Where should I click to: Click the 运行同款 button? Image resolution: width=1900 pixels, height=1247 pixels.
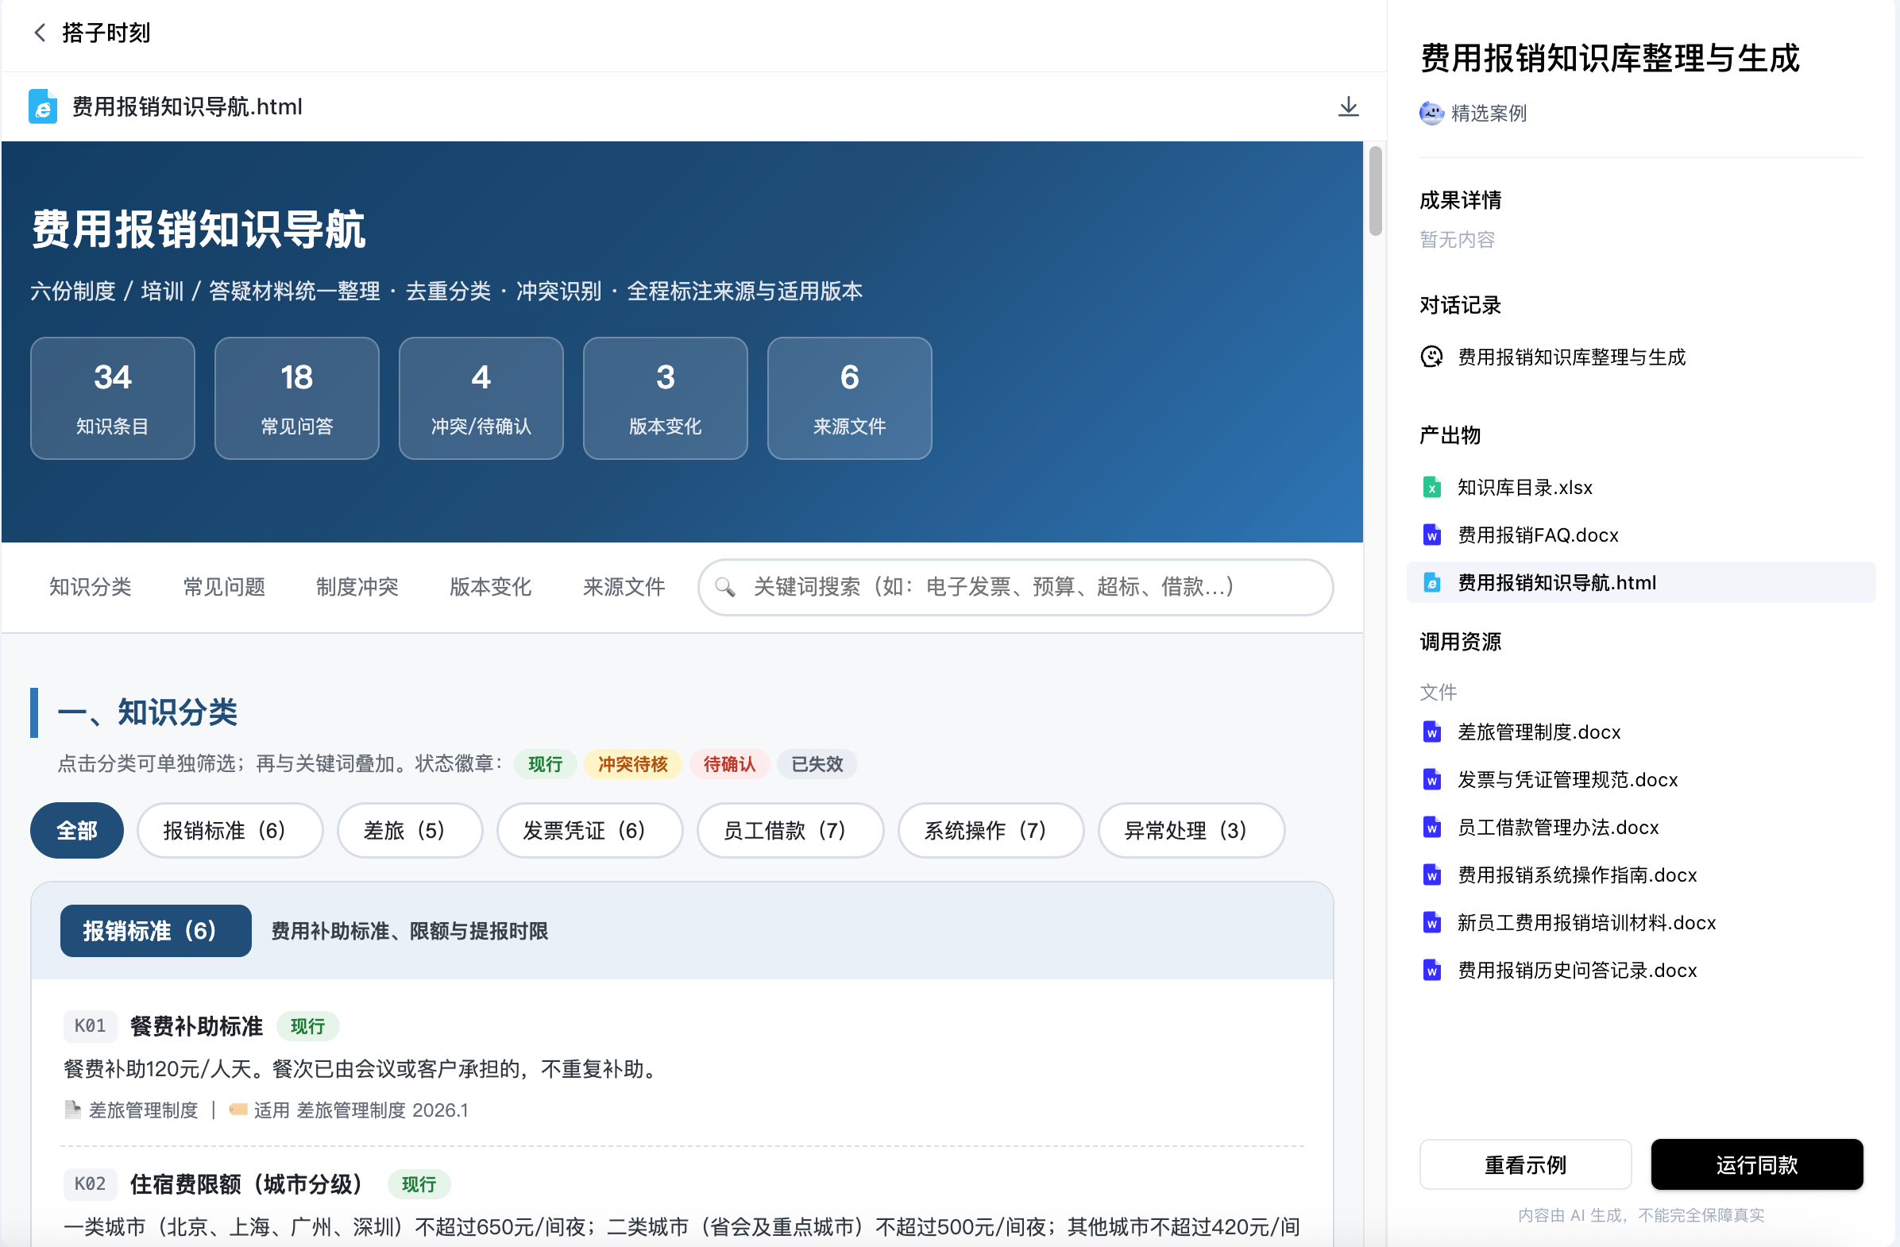[x=1756, y=1164]
